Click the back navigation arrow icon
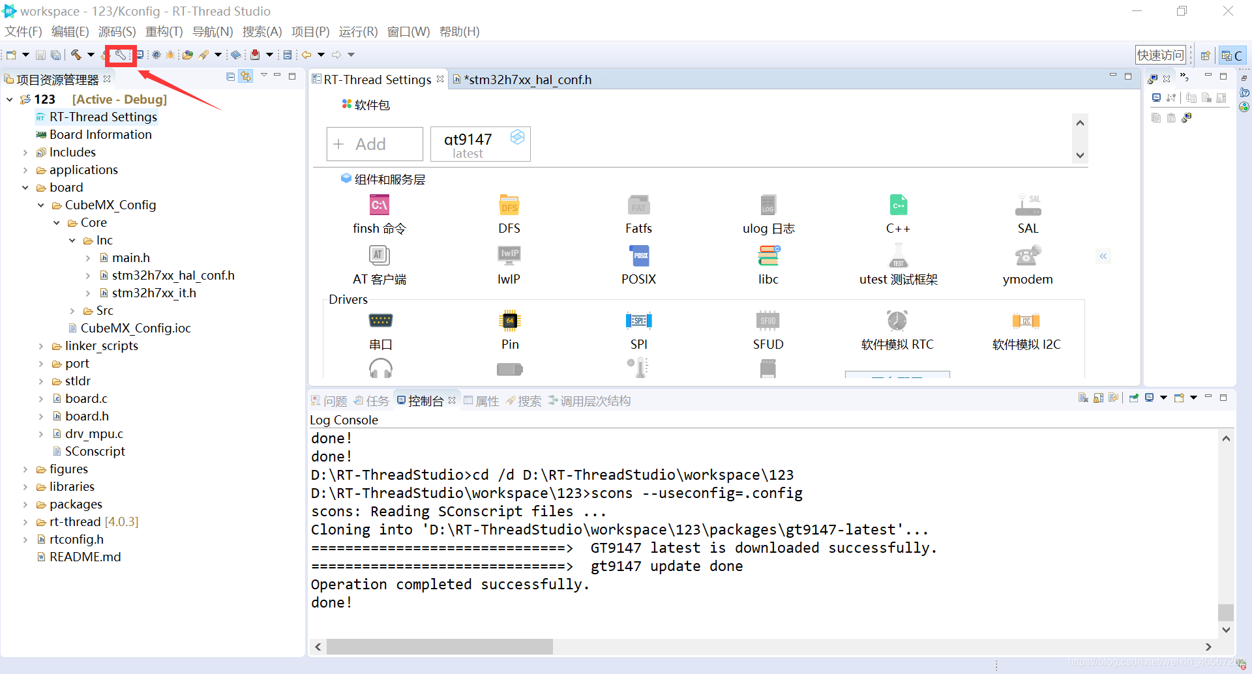Screen dimensions: 1252x674 [x=306, y=55]
